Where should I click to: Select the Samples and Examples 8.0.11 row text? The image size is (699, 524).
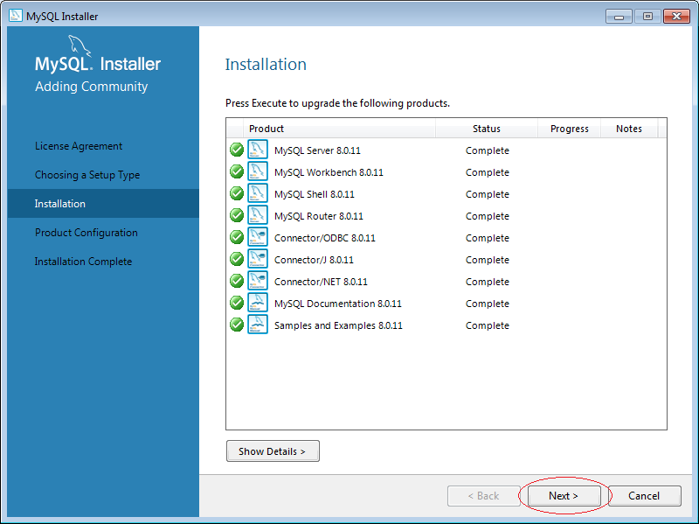pos(338,325)
